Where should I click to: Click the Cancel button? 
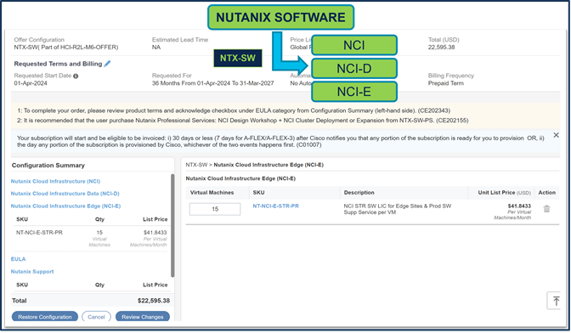96,317
